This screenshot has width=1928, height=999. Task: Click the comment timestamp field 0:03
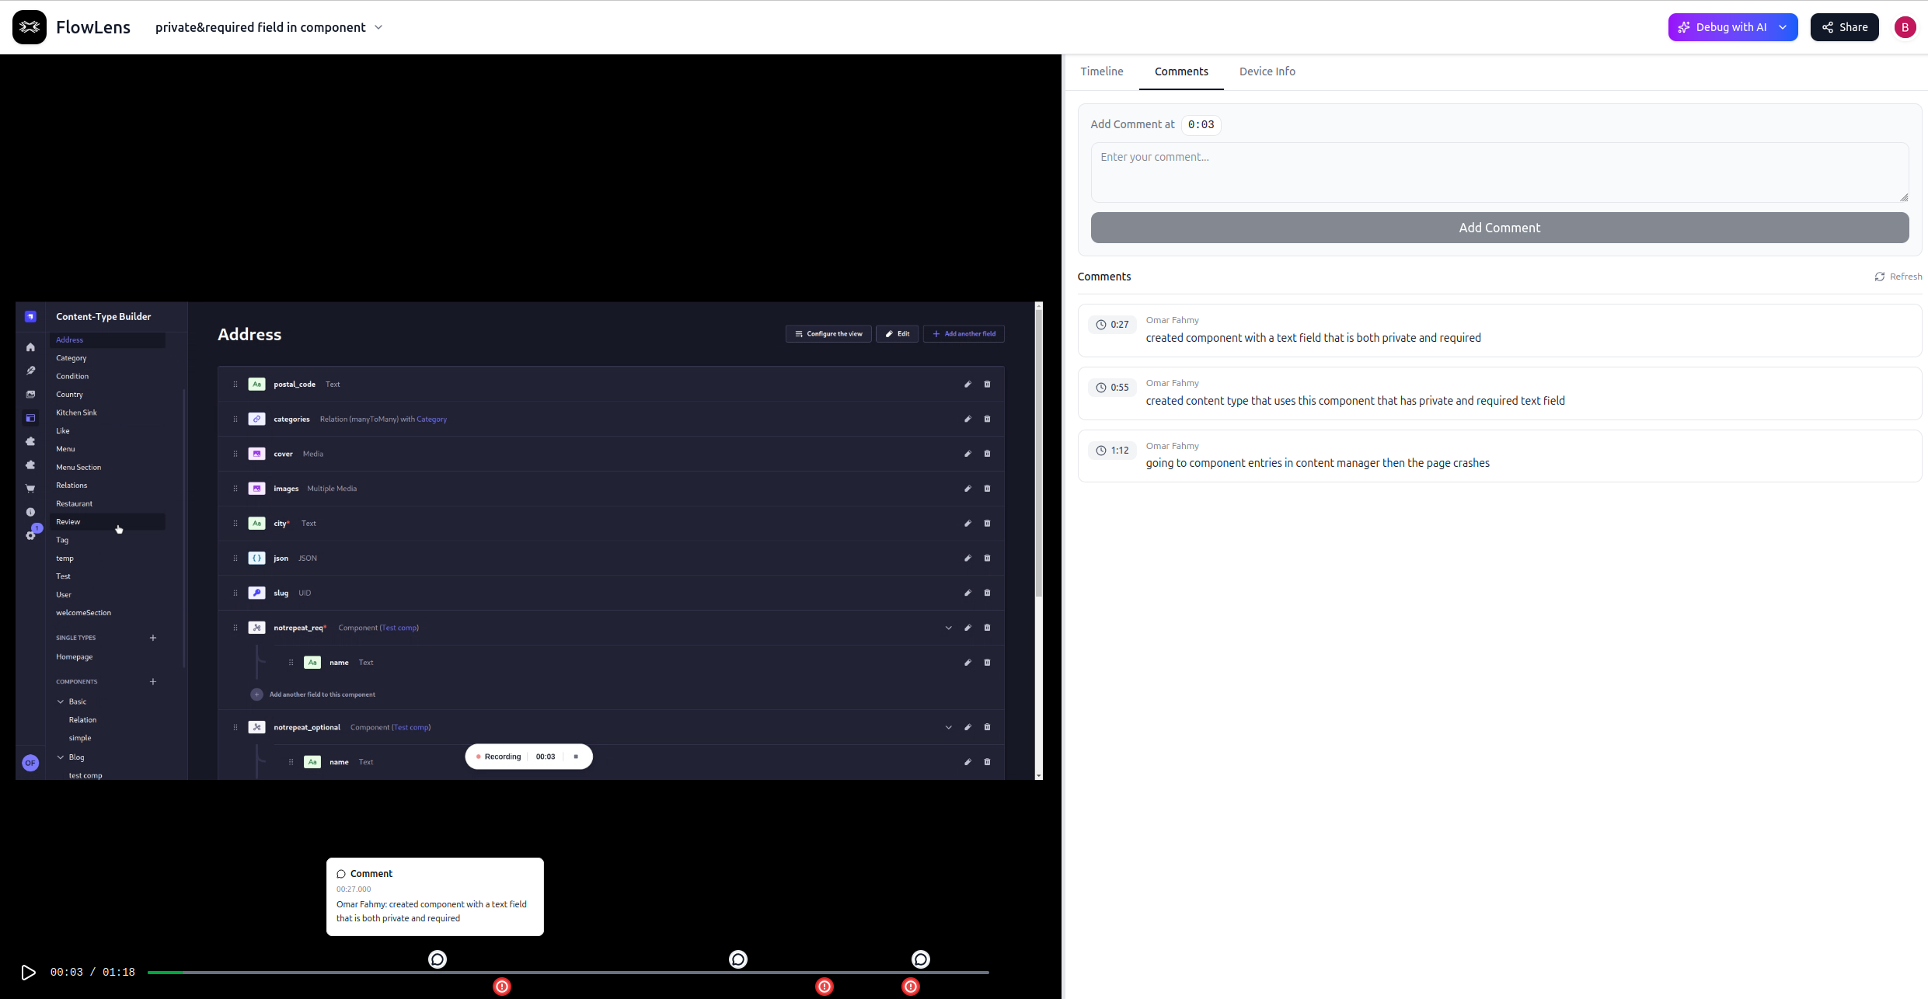(x=1201, y=124)
